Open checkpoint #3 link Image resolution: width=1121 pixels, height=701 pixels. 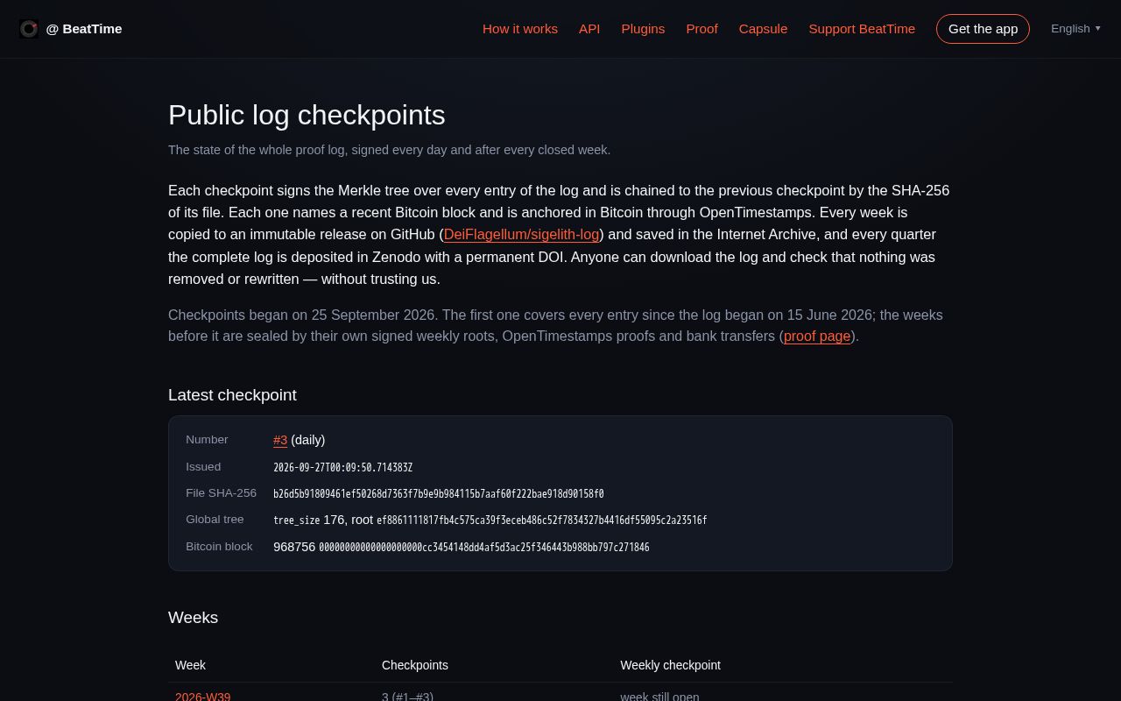[x=280, y=440]
